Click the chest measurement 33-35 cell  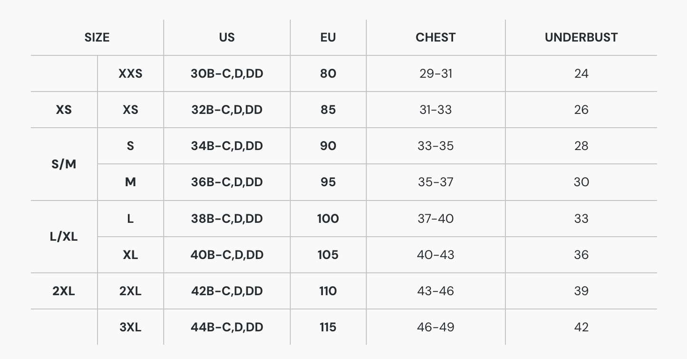pyautogui.click(x=435, y=146)
